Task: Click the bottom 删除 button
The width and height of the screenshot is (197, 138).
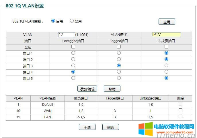Action: [111, 127]
